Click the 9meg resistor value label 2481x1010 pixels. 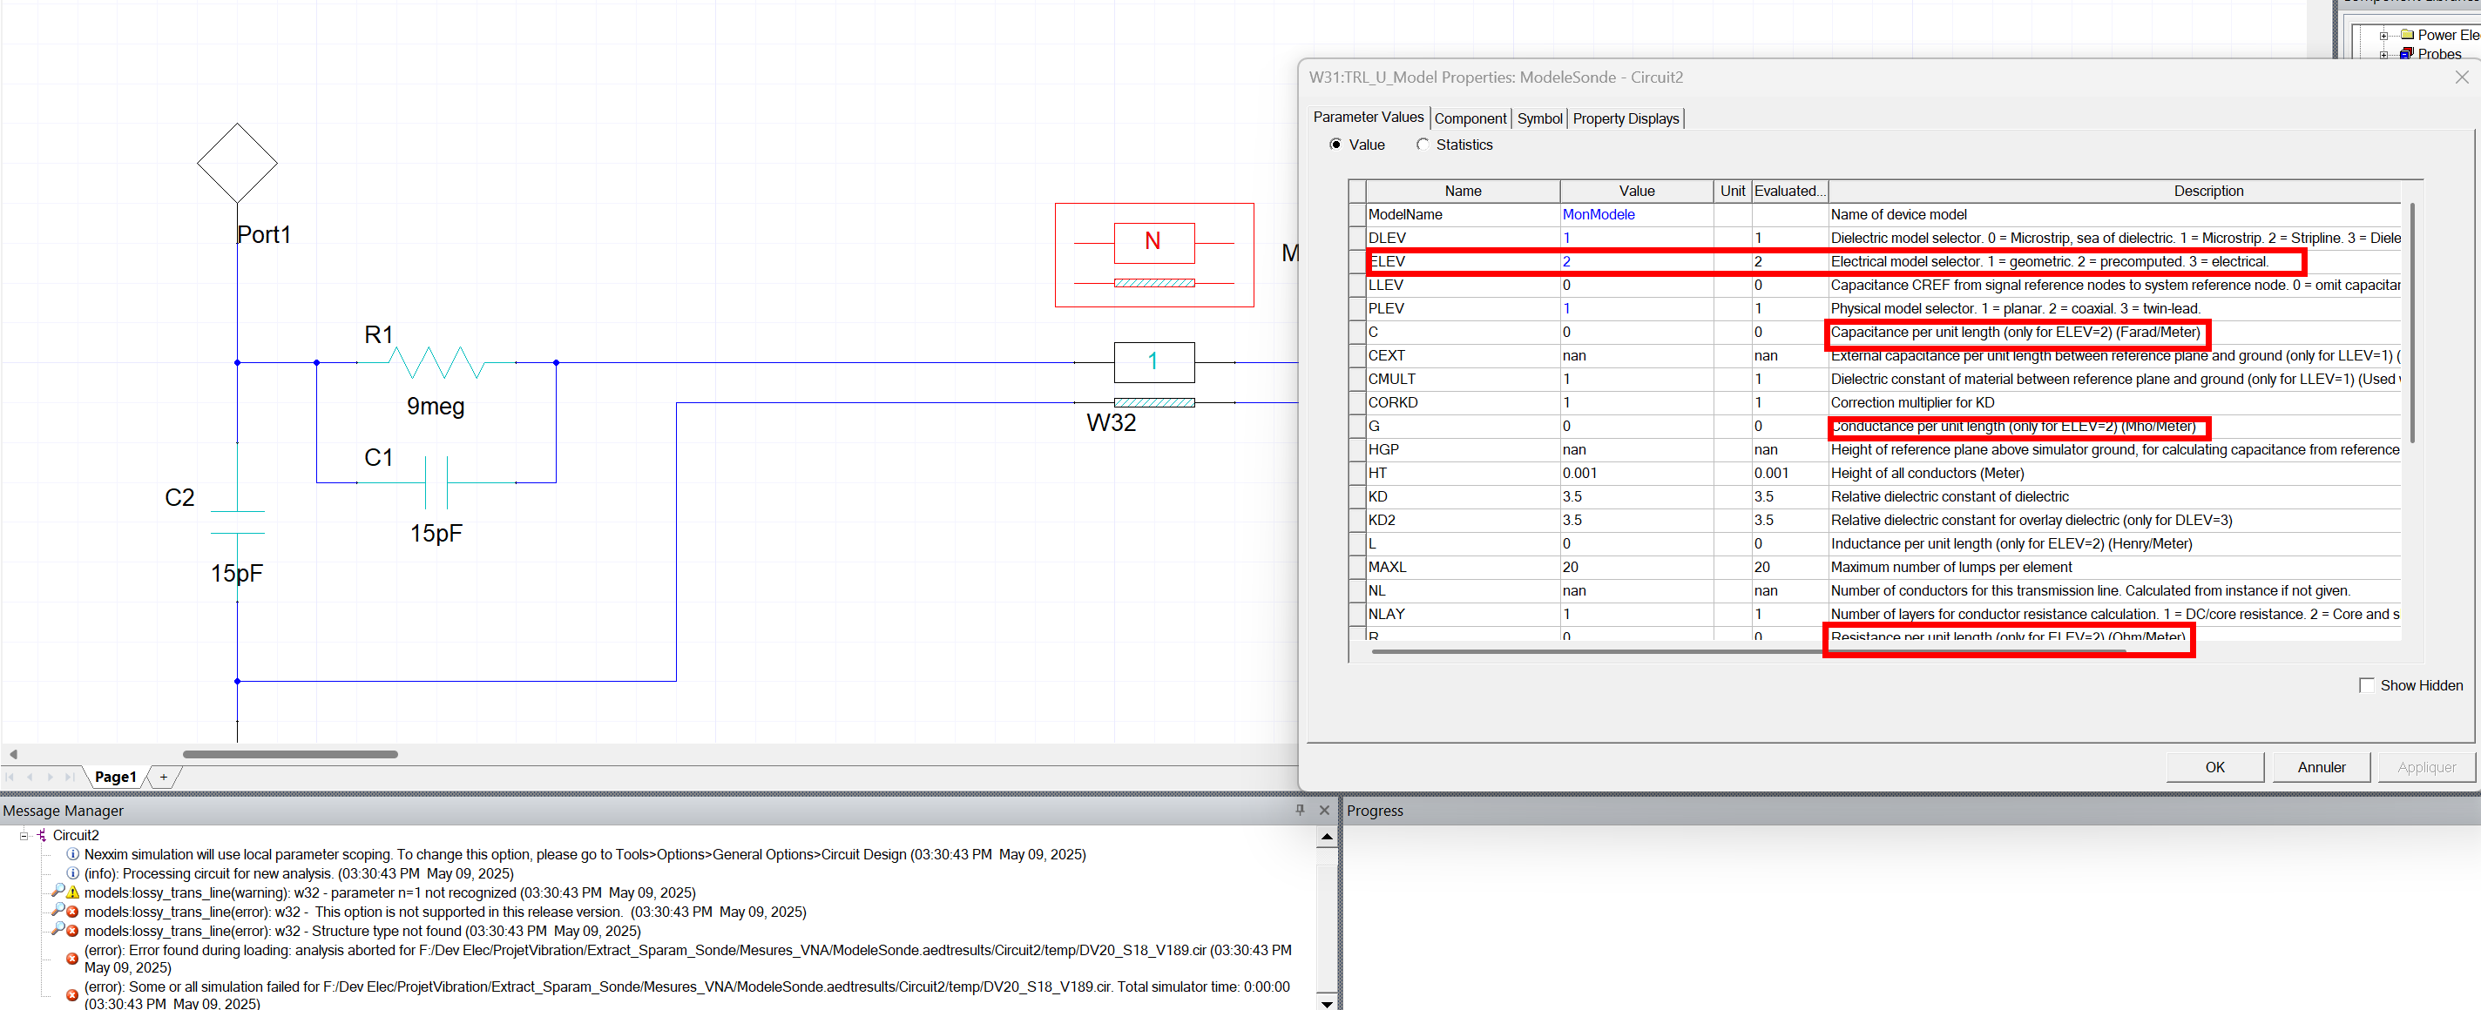tap(436, 407)
